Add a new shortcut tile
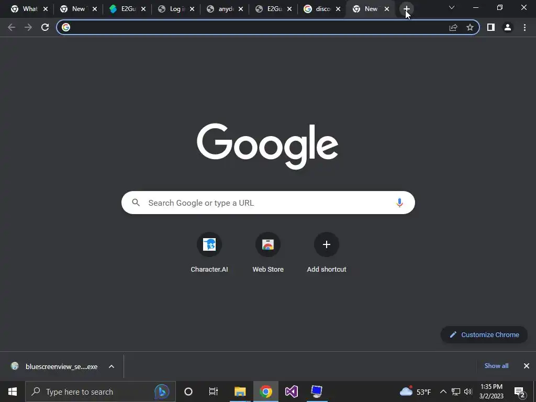Viewport: 536px width, 402px height. click(x=327, y=252)
